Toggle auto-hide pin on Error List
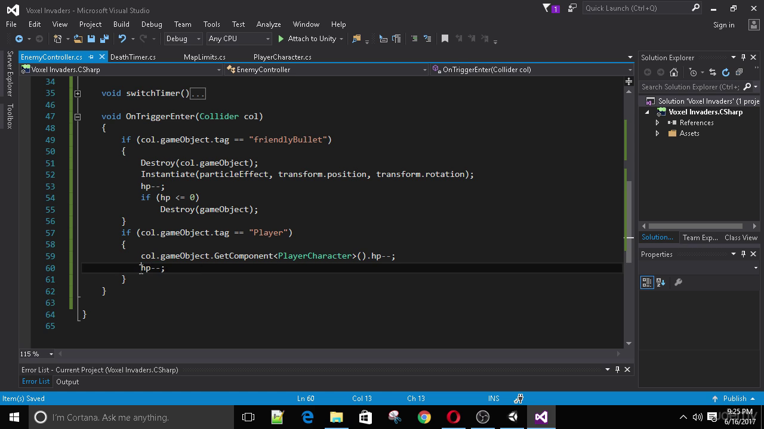 tap(617, 369)
